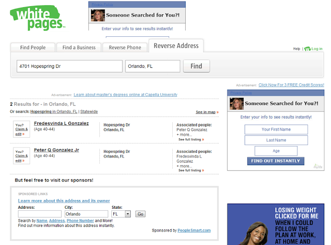Click FIND OUT INSTANTLY button

(x=276, y=161)
